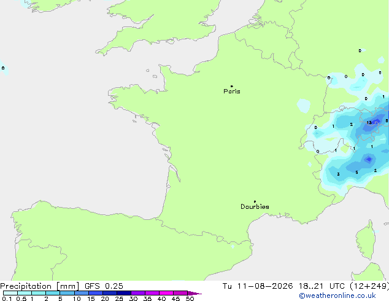Click the "0.1" legend scale label
Image resolution: width=389 pixels, height=301 pixels.
click(x=7, y=299)
